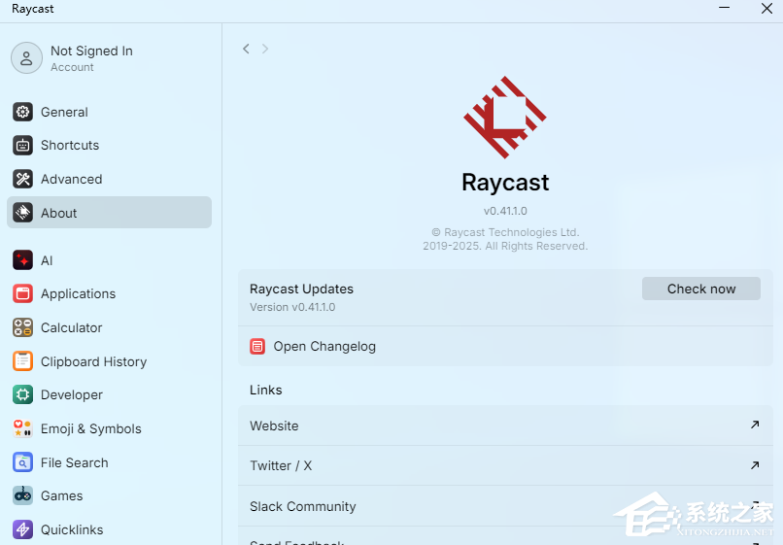This screenshot has width=783, height=545.
Task: Click the File Search icon
Action: pos(23,462)
